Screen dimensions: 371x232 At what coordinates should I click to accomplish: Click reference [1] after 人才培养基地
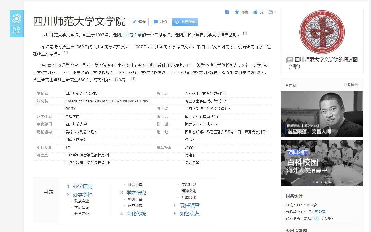(245, 34)
